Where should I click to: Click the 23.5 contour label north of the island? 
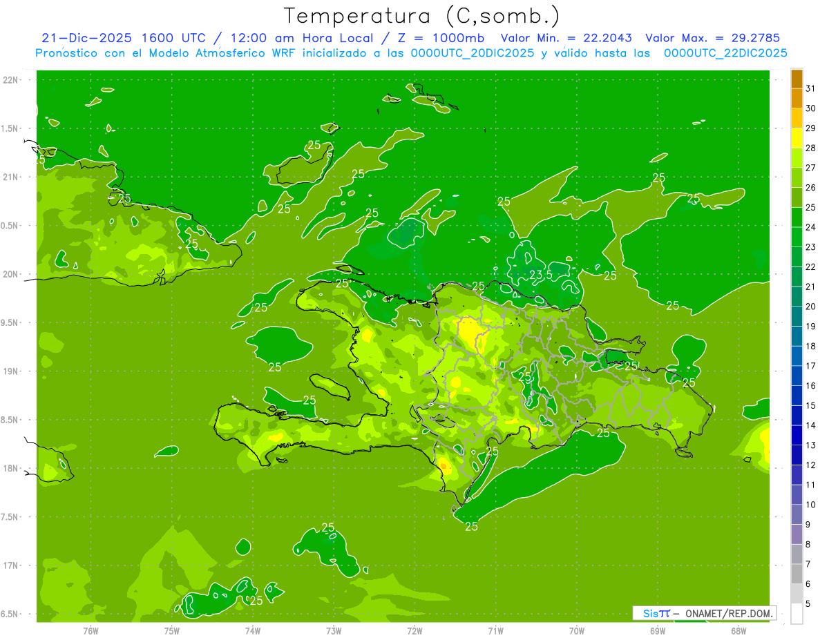(540, 275)
